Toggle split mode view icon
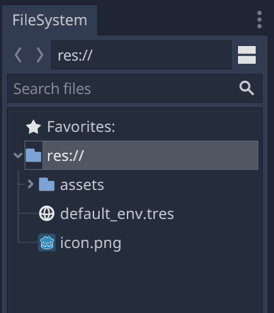The width and height of the screenshot is (274, 313). 247,55
